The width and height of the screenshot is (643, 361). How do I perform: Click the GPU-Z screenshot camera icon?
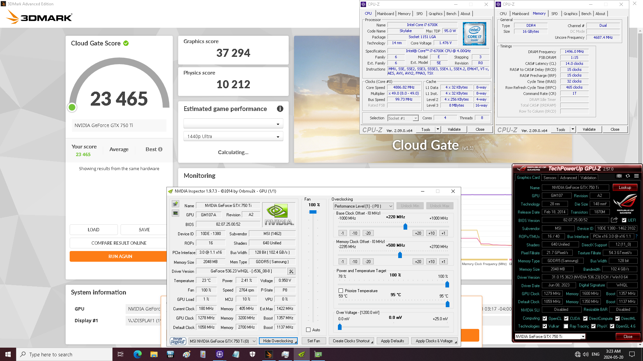point(619,176)
